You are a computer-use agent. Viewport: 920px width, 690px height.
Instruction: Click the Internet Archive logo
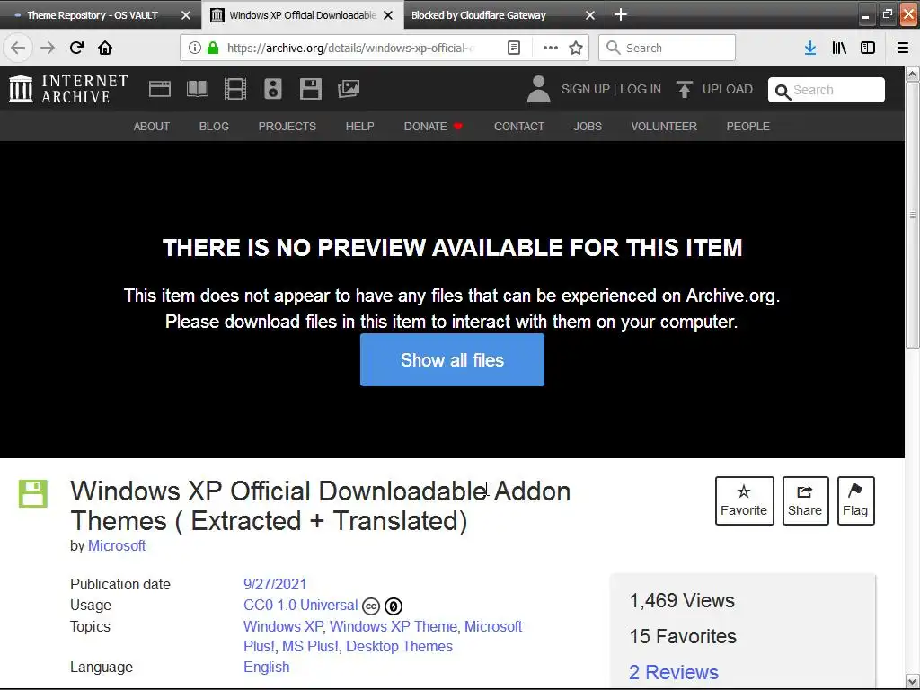68,89
